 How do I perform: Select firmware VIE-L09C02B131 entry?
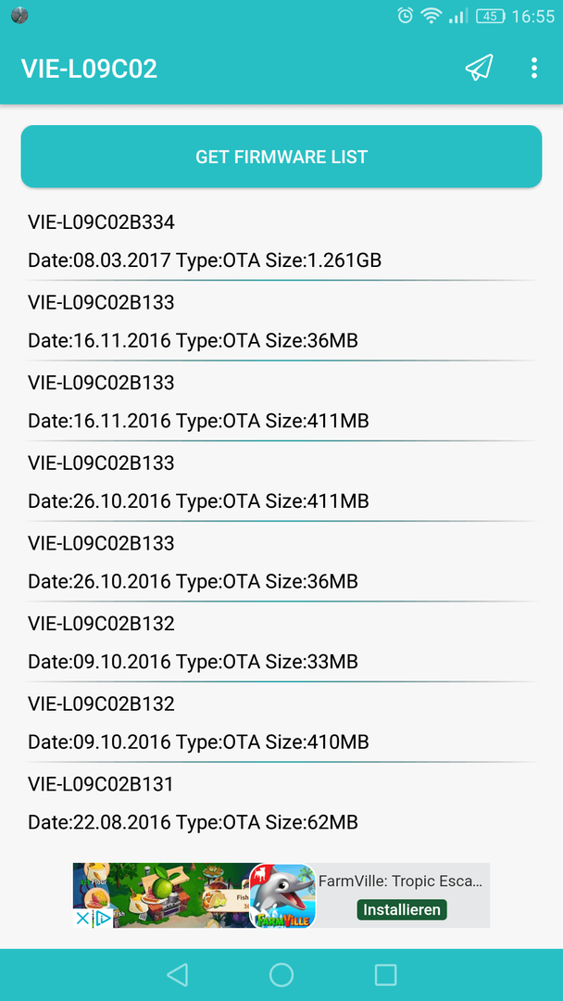(x=281, y=803)
